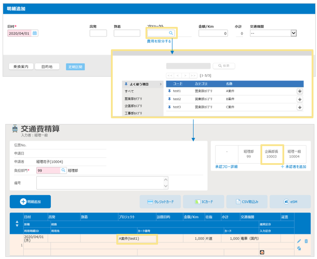This screenshot has height=259, width=317.
Task: Click the search icon beside 負担部門 field
Action: click(x=63, y=170)
